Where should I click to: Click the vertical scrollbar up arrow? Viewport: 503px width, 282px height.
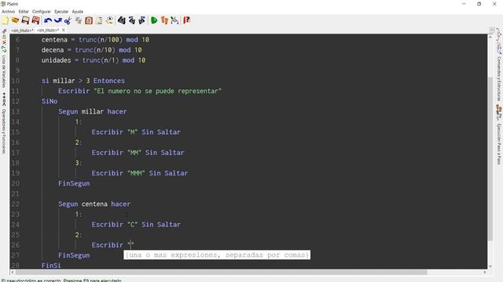click(x=490, y=37)
